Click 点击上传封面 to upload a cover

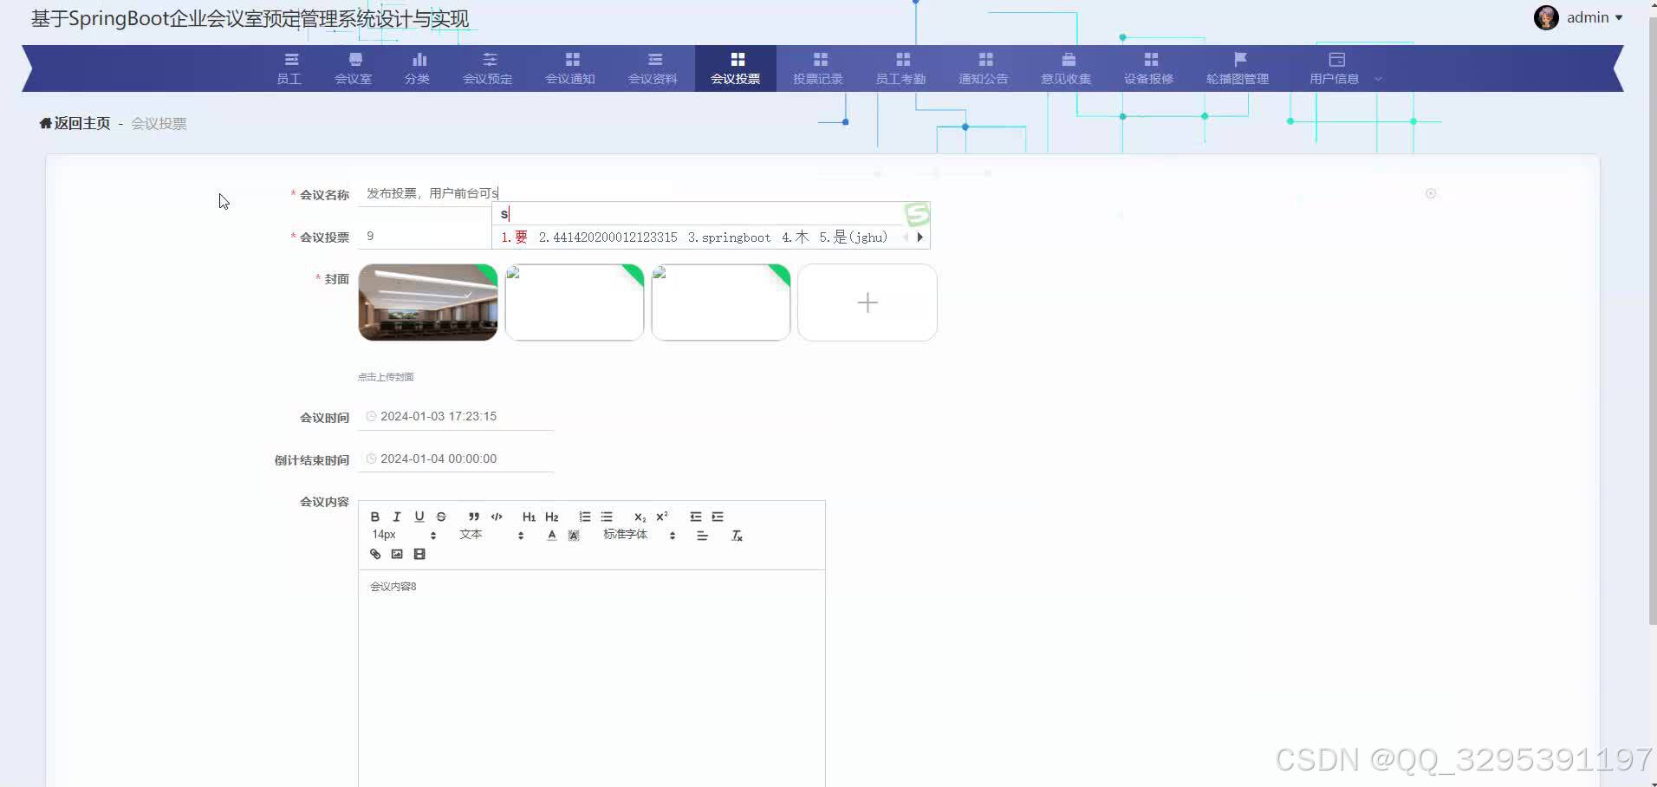pos(385,376)
